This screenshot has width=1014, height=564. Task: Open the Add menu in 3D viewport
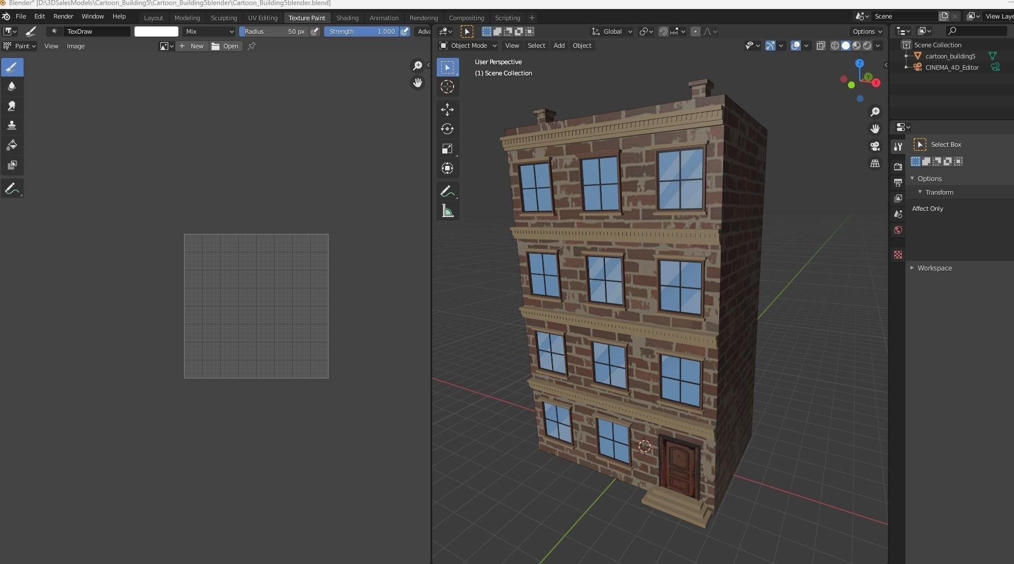coord(559,46)
